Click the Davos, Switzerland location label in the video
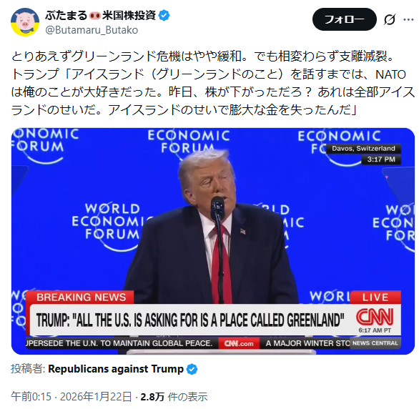Image resolution: width=419 pixels, height=409 pixels. click(363, 149)
